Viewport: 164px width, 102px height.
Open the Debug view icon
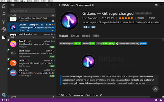pos(4,29)
